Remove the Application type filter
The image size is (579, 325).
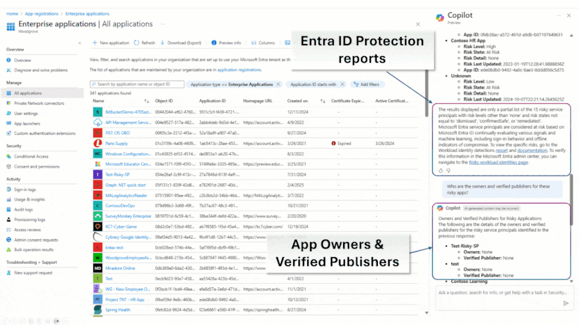click(x=278, y=85)
